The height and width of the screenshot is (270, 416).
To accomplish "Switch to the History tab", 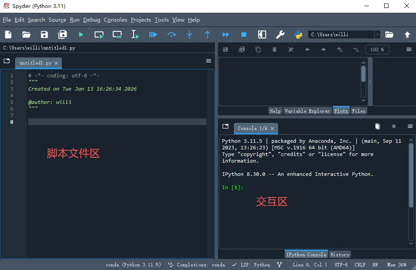I will [340, 255].
